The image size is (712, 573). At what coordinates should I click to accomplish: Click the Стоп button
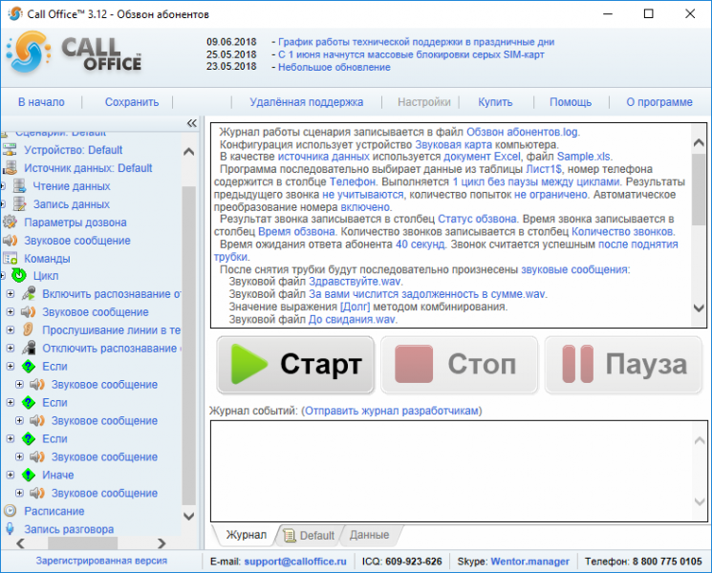tap(460, 364)
